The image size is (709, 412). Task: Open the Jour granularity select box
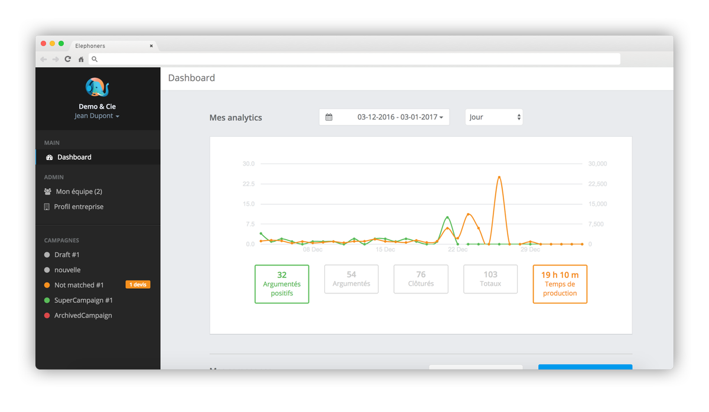coord(494,117)
